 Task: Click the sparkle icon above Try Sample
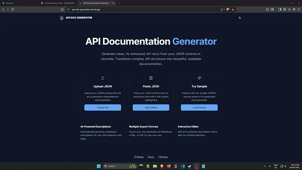click(199, 78)
